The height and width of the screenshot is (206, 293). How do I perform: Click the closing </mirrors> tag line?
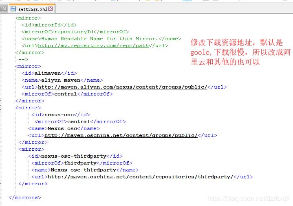25,197
